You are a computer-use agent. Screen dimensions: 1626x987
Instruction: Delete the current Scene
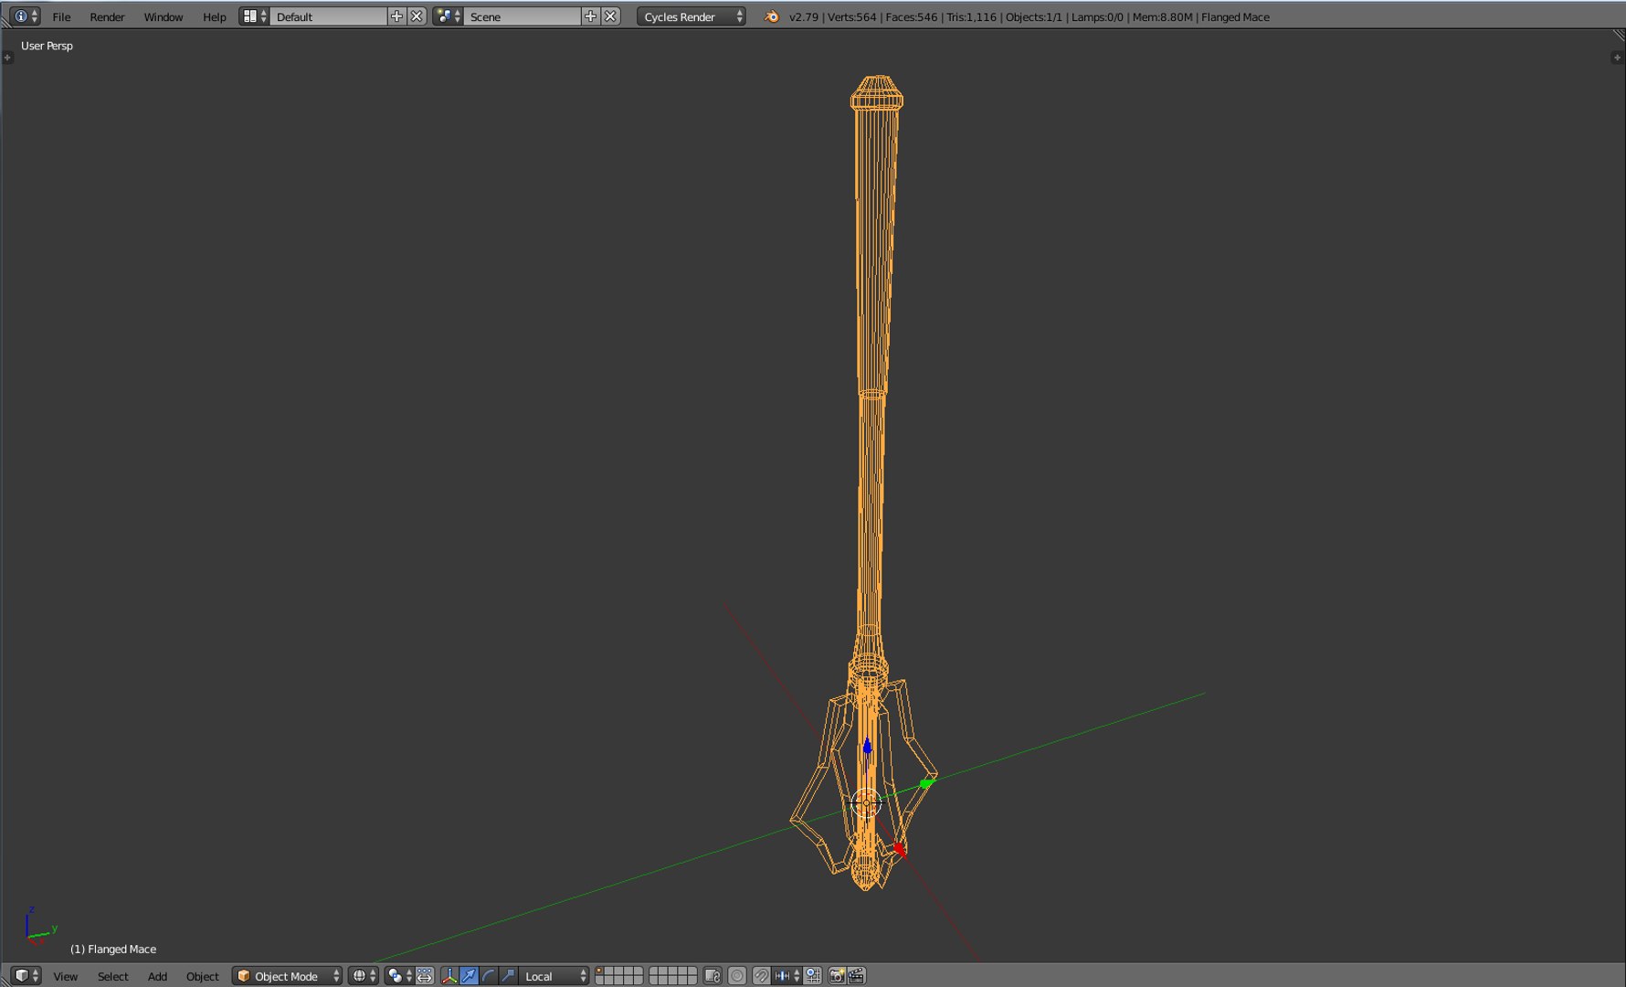coord(610,16)
